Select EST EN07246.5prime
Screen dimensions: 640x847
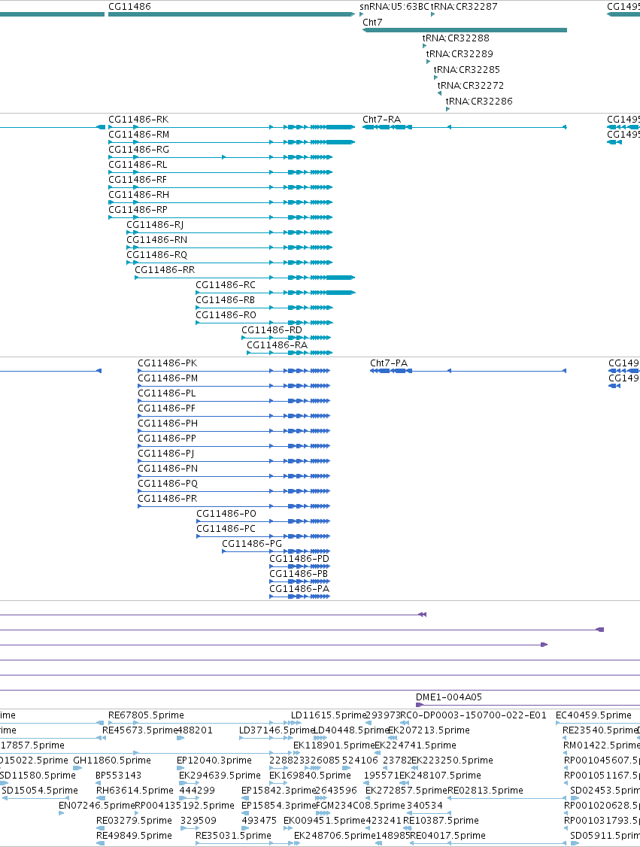tap(97, 806)
